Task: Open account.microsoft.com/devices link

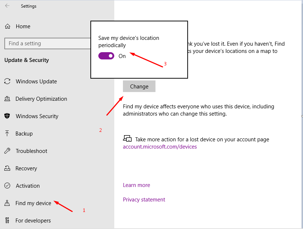Action: [160, 147]
